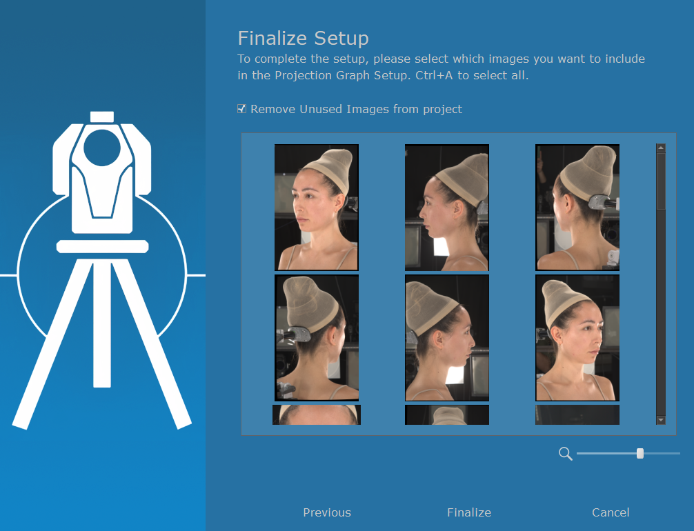Cancel the Finalize Setup dialog

tap(611, 512)
